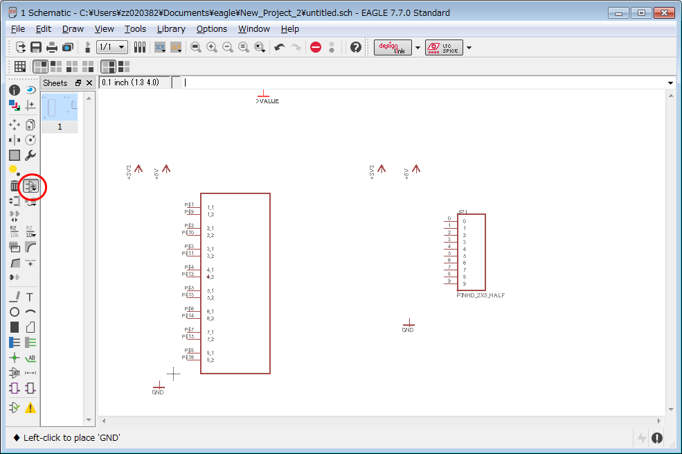The width and height of the screenshot is (682, 454).
Task: Select the Dimension tool
Action: [x=30, y=373]
